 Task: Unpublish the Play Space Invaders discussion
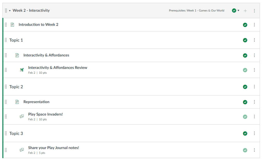[245, 117]
